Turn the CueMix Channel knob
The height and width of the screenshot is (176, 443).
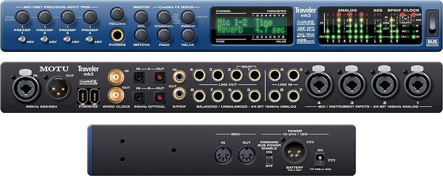pyautogui.click(x=164, y=17)
